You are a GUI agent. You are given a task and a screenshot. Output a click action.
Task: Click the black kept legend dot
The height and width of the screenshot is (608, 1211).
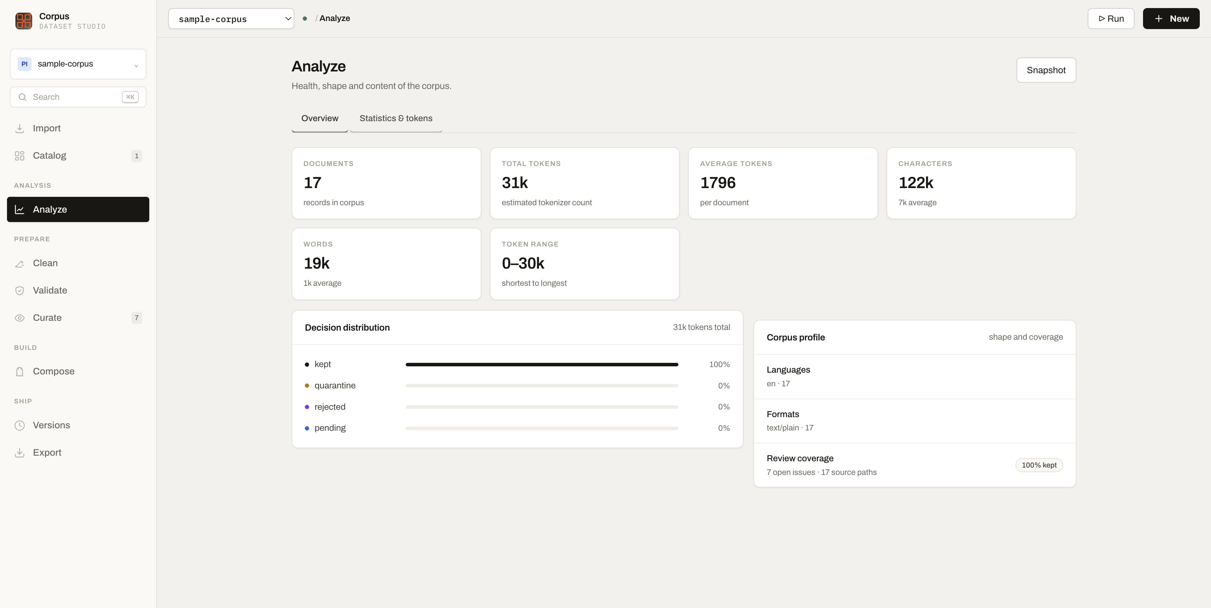tap(307, 365)
